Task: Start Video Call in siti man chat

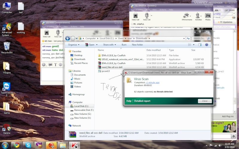Action: [47, 33]
